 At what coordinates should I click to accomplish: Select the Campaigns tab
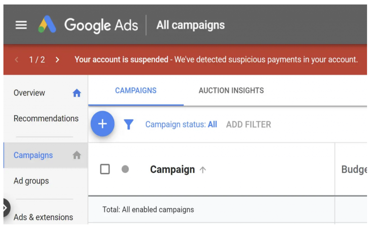pos(136,91)
